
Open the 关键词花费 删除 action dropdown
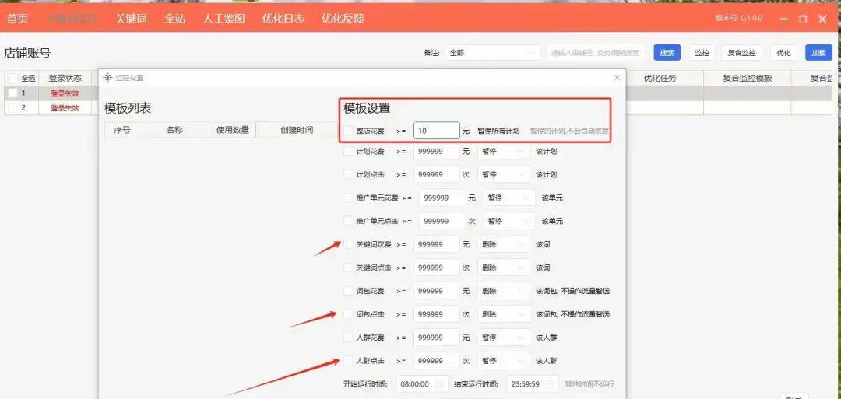point(503,244)
